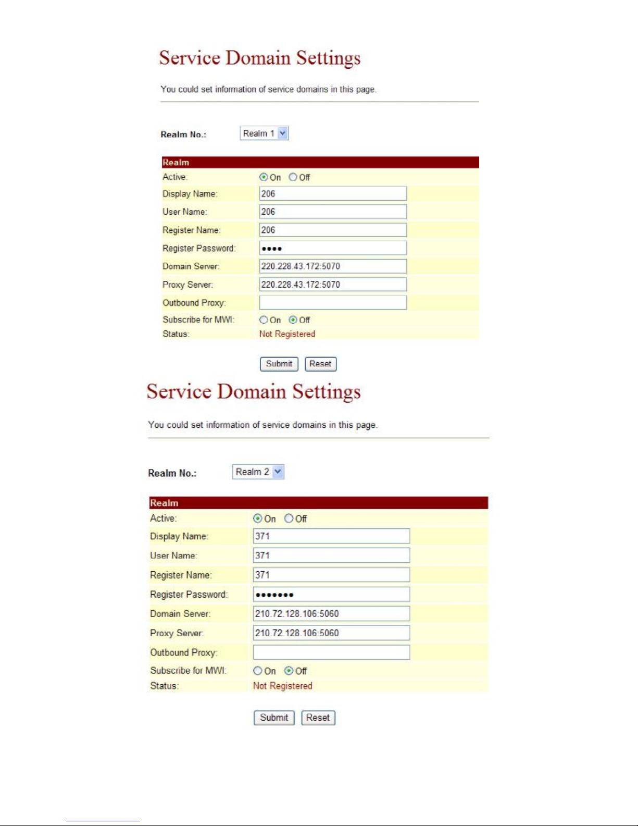Focus Display Name field containing 206
This screenshot has width=638, height=826.
(333, 194)
